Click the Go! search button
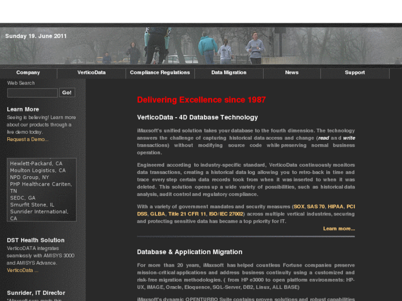The image size is (402, 301). pyautogui.click(x=67, y=93)
